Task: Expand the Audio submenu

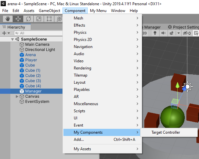Action: (103, 54)
